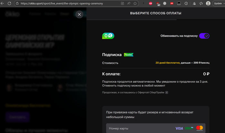The image size is (225, 133).
Task: Click the Okko logo on the page
Action: point(13,14)
